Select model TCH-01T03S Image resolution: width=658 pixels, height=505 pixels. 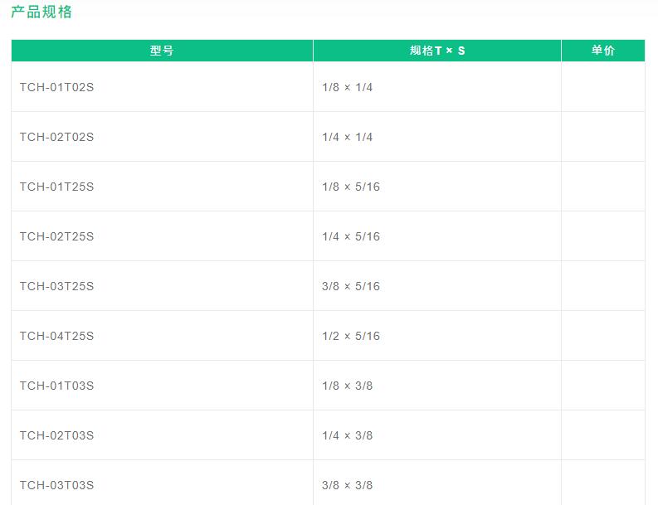click(56, 386)
